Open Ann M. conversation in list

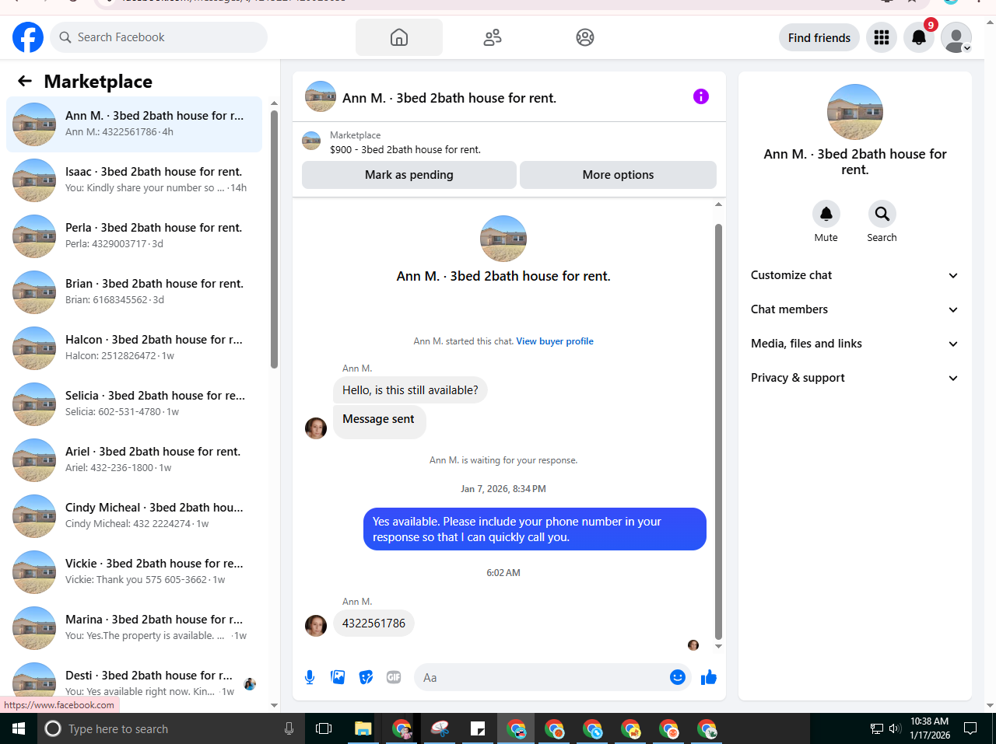point(134,124)
